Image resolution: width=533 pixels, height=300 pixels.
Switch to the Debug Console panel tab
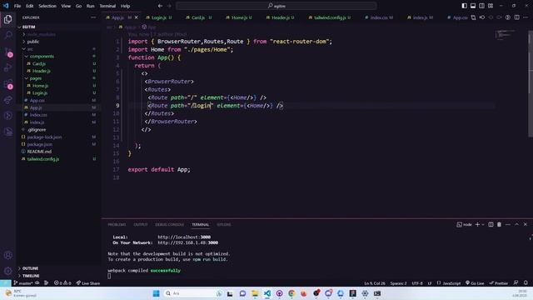click(x=169, y=224)
